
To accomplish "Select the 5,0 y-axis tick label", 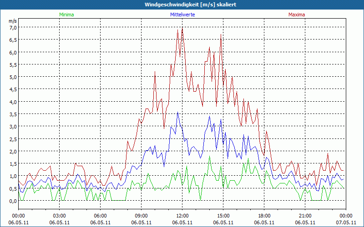I will tap(13, 77).
